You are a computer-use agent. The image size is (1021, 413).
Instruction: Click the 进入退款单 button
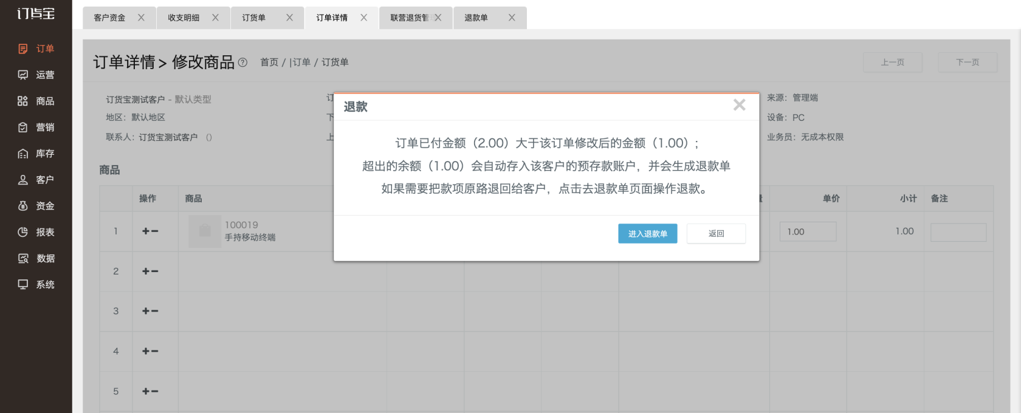point(647,234)
